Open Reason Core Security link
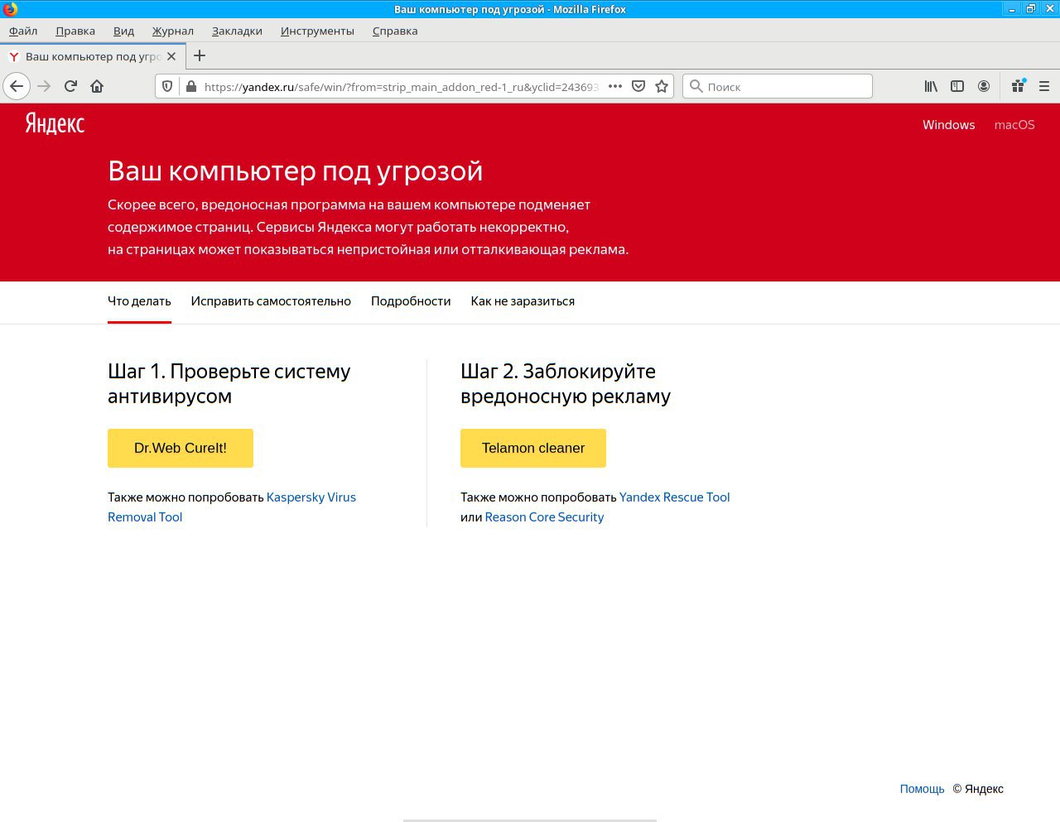This screenshot has width=1060, height=822. point(544,517)
